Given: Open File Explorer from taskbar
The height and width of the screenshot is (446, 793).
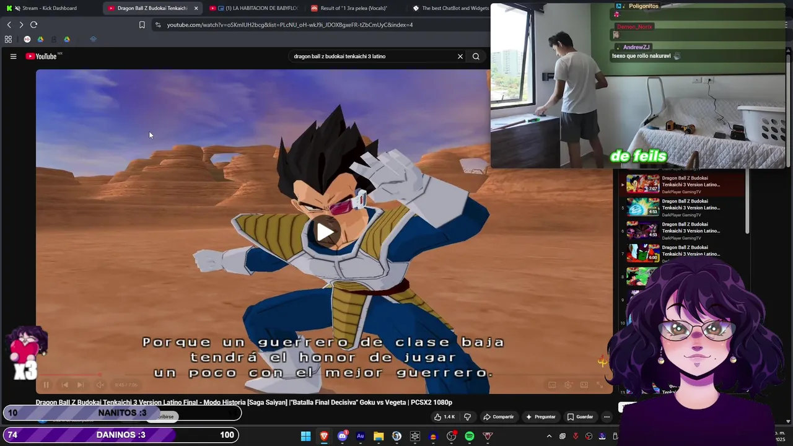Looking at the screenshot, I should (379, 436).
